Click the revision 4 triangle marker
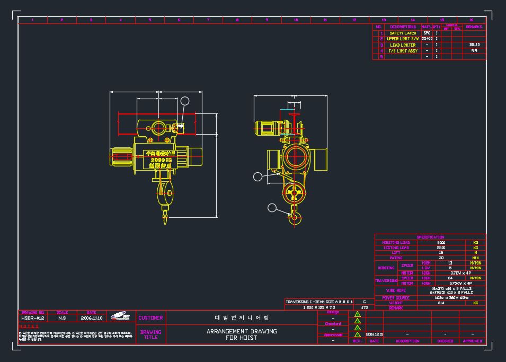 [x=358, y=314]
